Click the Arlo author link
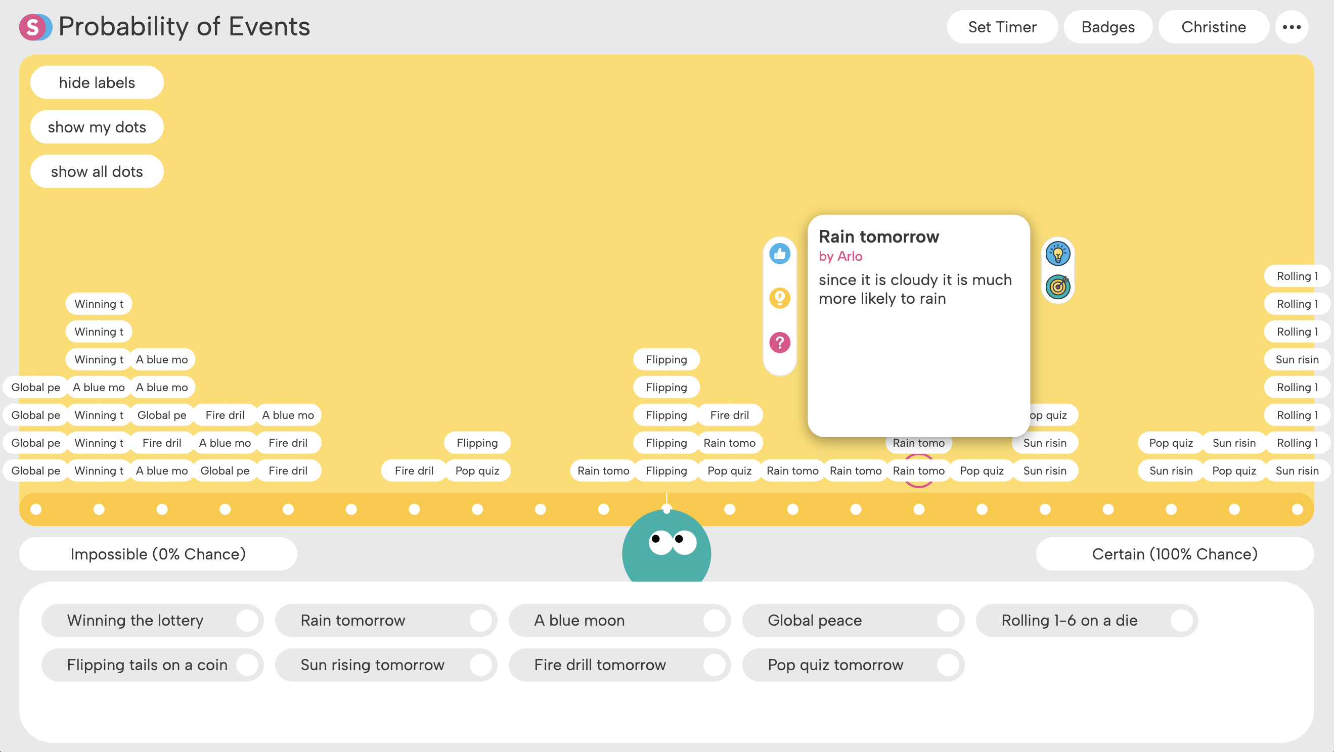The height and width of the screenshot is (752, 1334). click(849, 256)
